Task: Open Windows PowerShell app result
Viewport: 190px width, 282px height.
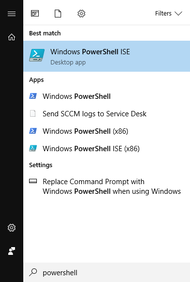Action: pos(107,96)
